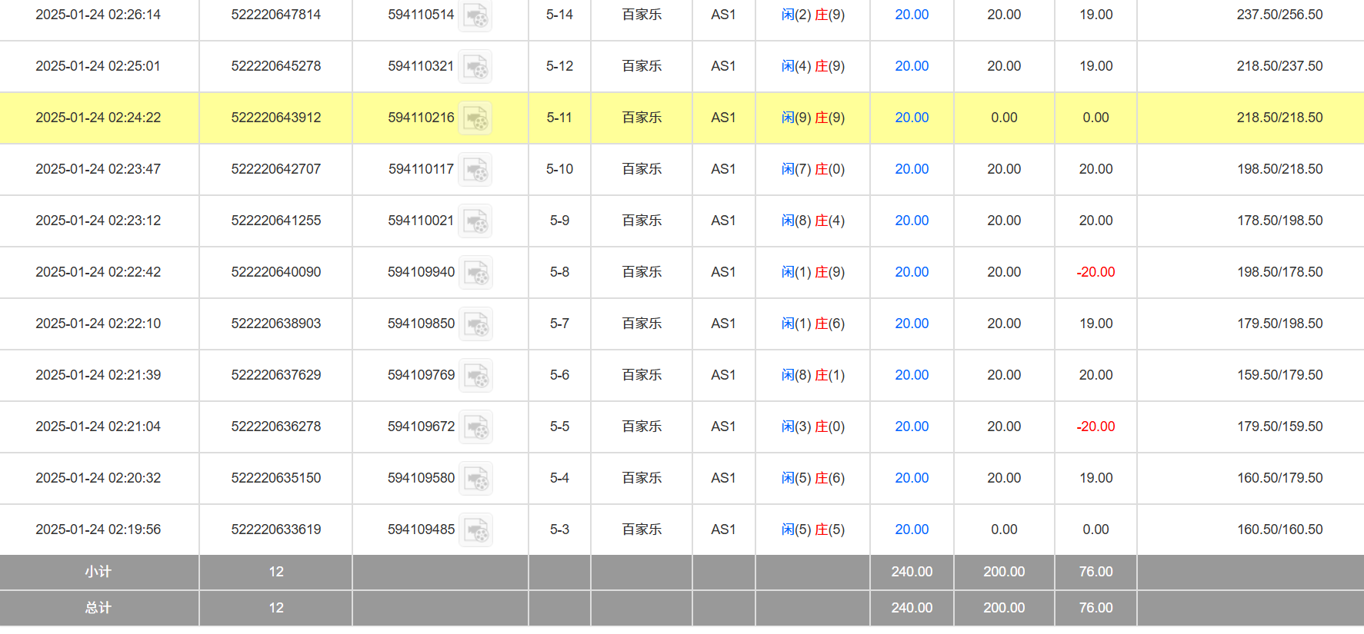Click replay icon beside round 594109580
The image size is (1364, 634).
click(x=475, y=479)
